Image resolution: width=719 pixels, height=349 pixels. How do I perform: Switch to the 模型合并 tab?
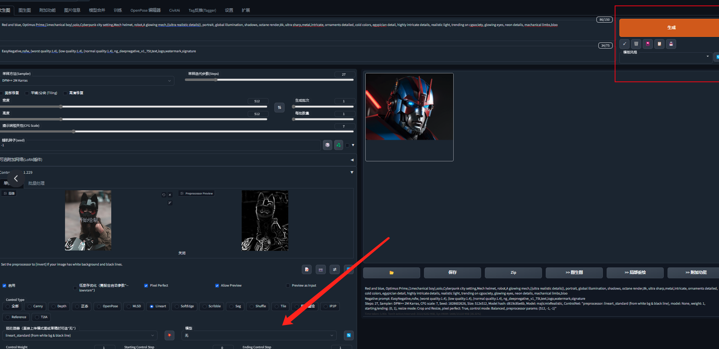[97, 10]
